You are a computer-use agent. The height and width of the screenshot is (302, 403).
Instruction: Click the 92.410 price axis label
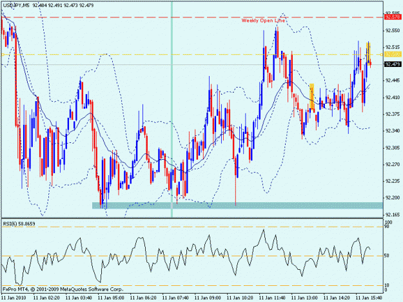point(393,97)
